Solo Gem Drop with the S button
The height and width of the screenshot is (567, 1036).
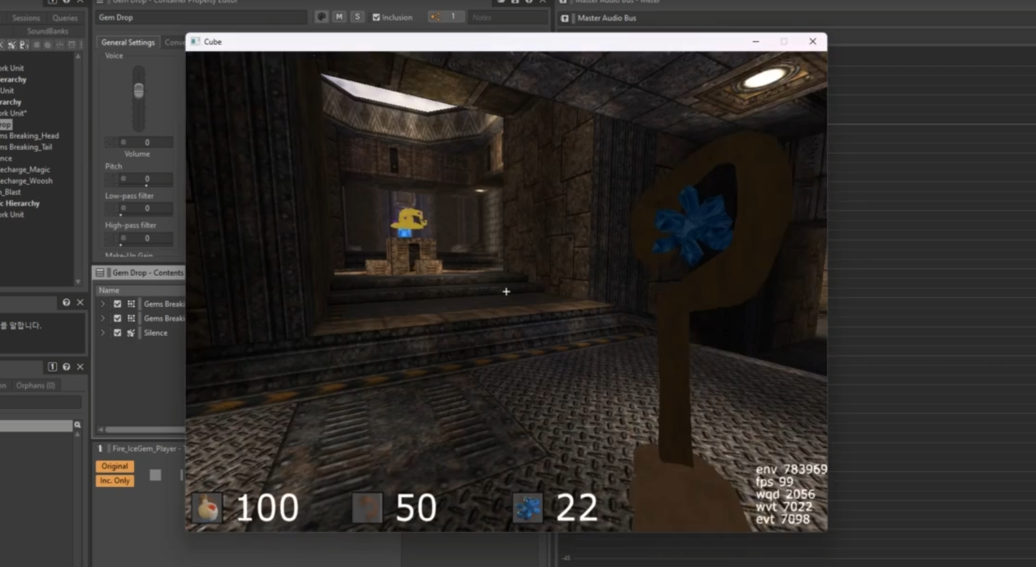click(357, 17)
